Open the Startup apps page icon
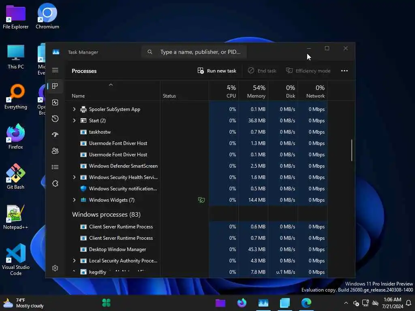 pyautogui.click(x=55, y=134)
